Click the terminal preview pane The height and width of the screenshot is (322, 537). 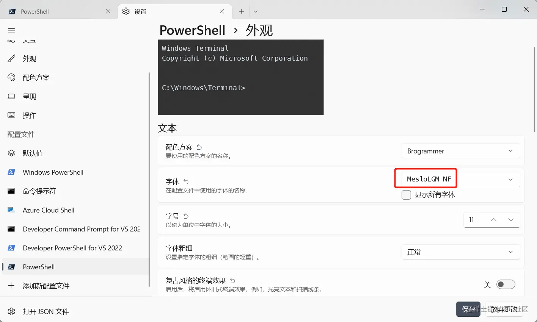pos(241,77)
